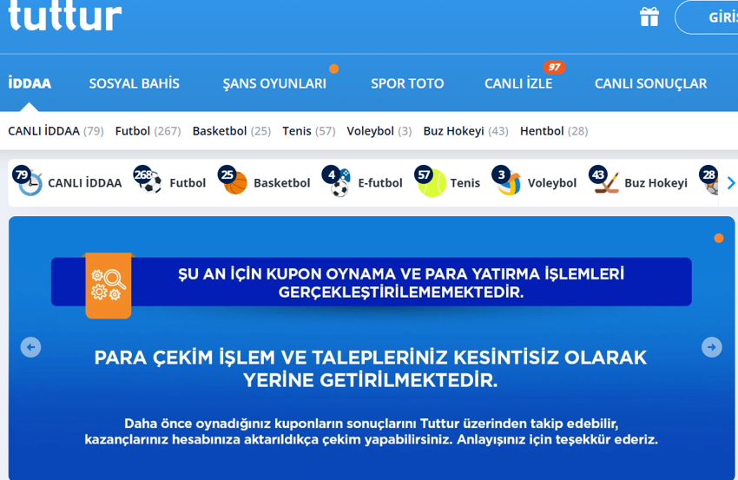This screenshot has height=480, width=738.
Task: Click Futbol label in sports carousel
Action: pos(188,183)
